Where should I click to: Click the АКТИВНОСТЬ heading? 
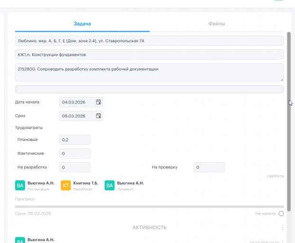(149, 227)
